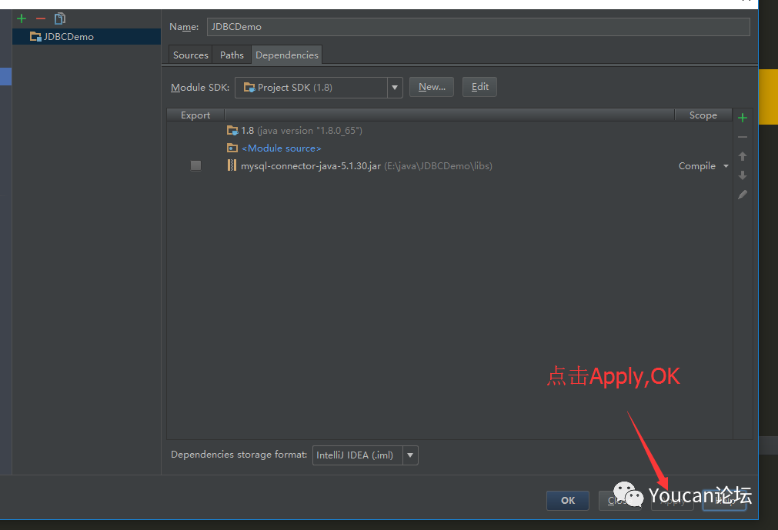This screenshot has width=778, height=530.
Task: Toggle Export for mysql-connector-java jar
Action: (x=195, y=165)
